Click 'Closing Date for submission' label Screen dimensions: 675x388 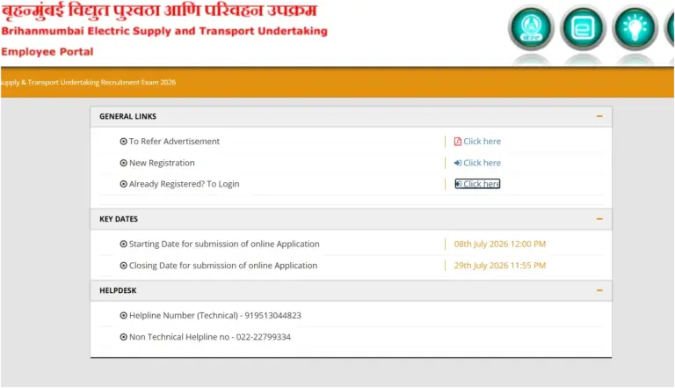(x=223, y=266)
